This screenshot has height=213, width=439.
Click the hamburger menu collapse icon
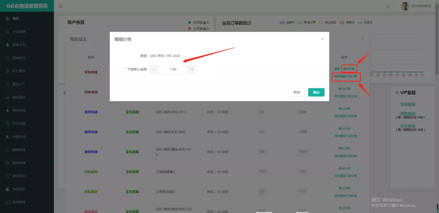coord(61,6)
